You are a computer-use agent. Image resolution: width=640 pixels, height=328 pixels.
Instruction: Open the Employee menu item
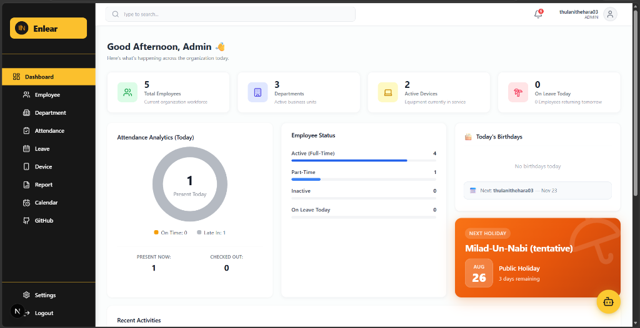(49, 95)
